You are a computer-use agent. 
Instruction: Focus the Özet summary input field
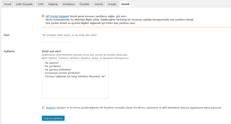(x=56, y=40)
